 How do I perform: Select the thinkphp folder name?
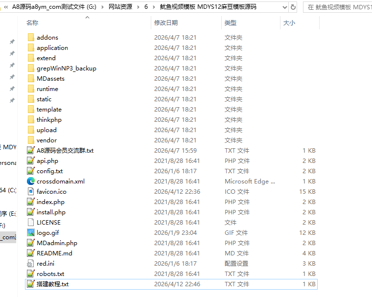(49, 120)
